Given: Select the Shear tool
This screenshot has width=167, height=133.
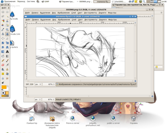Looking at the screenshot, I should [x=3, y=47].
